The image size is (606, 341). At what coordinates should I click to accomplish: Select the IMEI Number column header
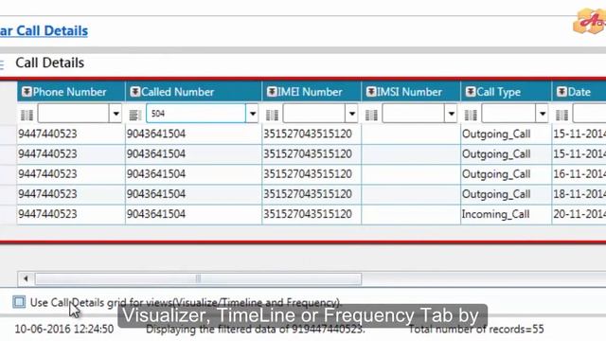pos(312,92)
